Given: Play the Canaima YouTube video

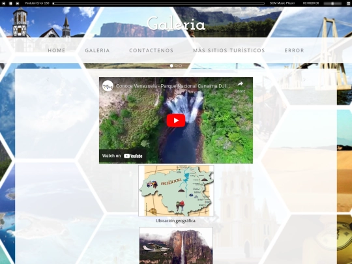Looking at the screenshot, I should point(176,121).
